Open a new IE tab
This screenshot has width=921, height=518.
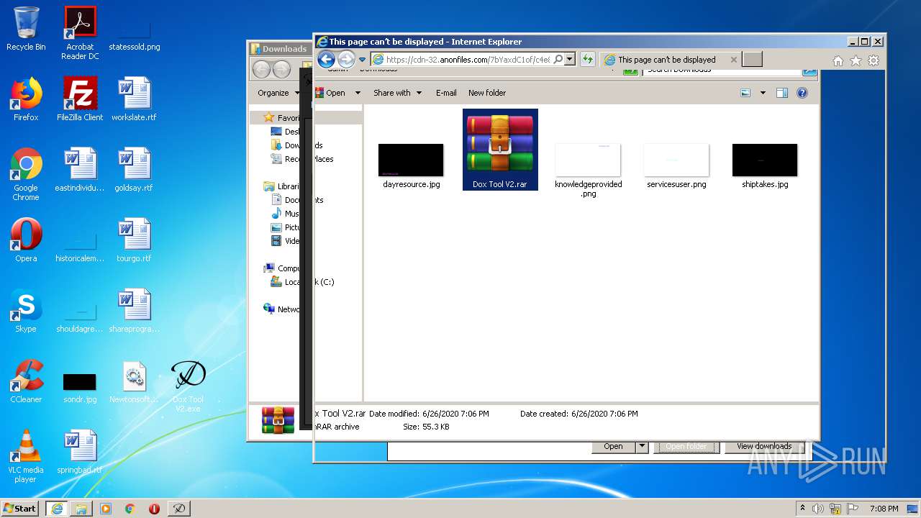click(x=752, y=60)
